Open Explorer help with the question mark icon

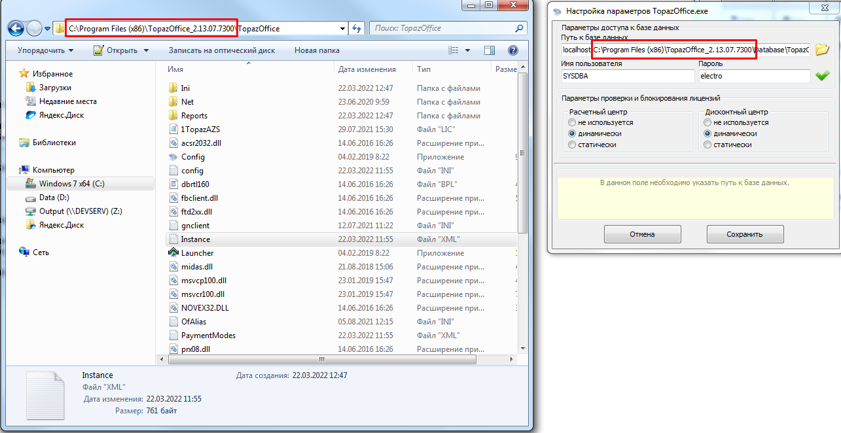(513, 50)
